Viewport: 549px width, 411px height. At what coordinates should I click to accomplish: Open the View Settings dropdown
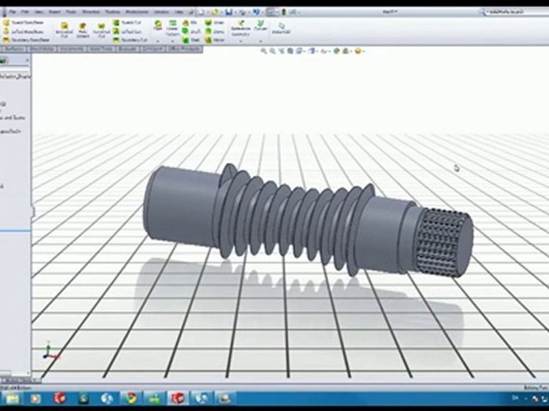(x=359, y=51)
